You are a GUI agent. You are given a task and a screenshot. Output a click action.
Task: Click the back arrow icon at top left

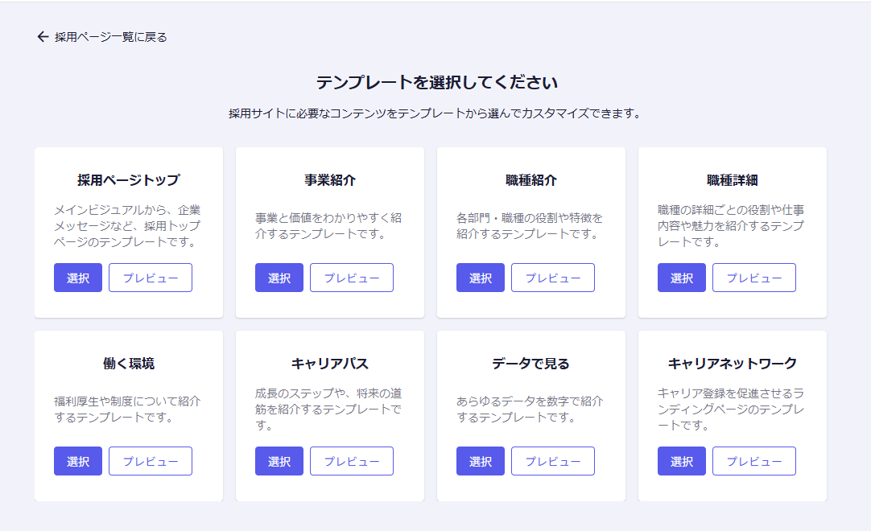point(43,37)
